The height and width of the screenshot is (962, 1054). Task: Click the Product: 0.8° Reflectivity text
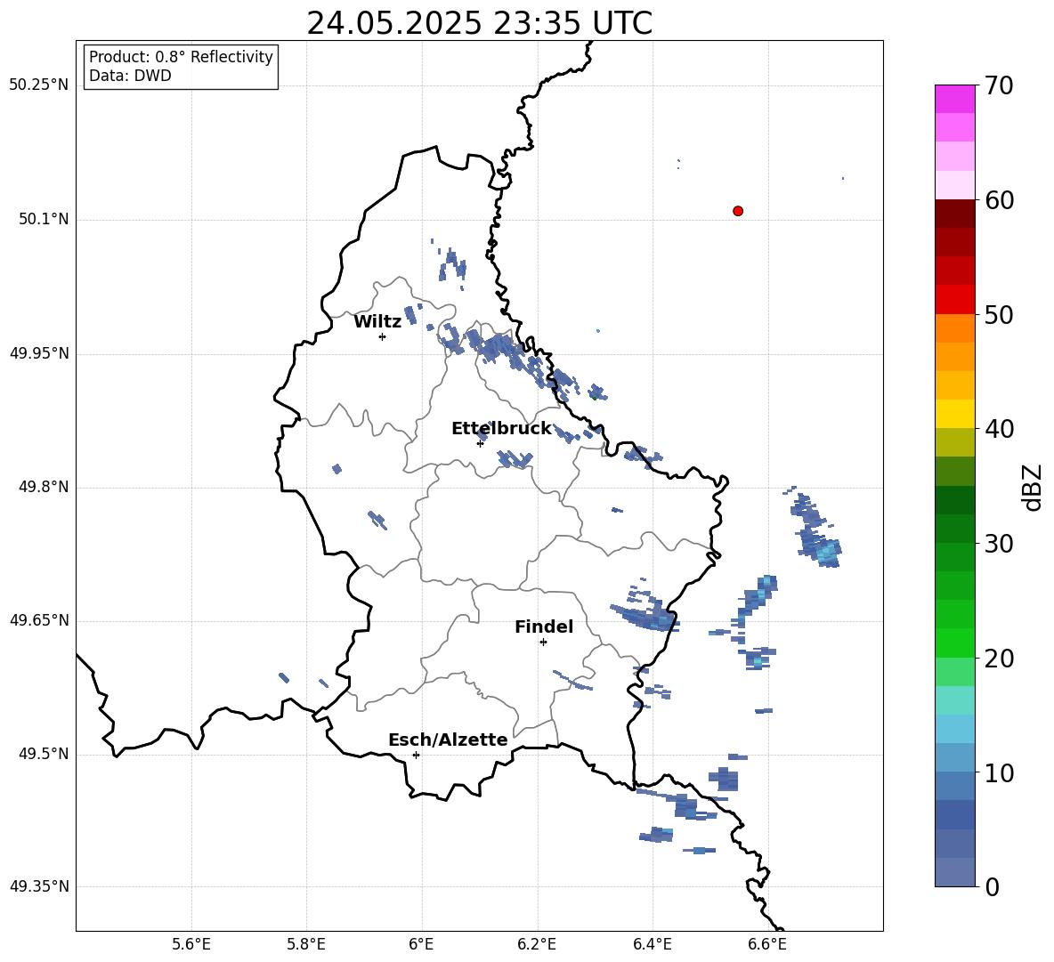(181, 57)
